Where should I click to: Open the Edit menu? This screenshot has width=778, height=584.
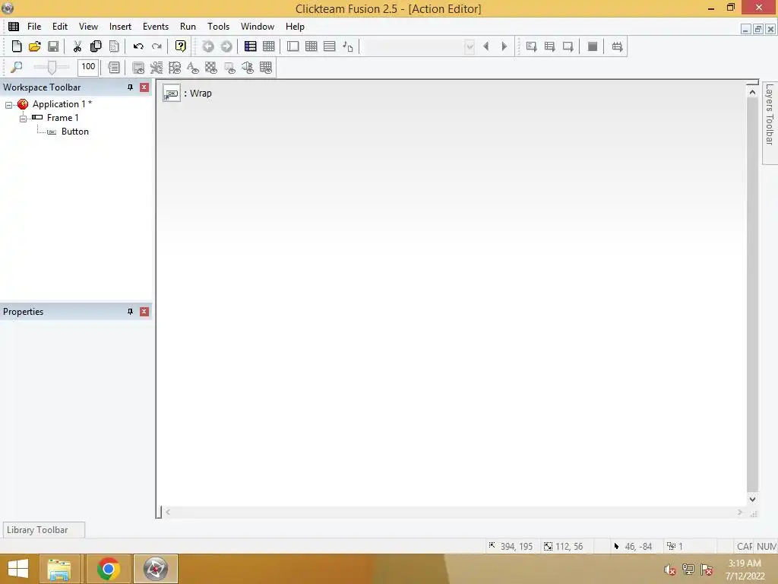click(x=60, y=27)
